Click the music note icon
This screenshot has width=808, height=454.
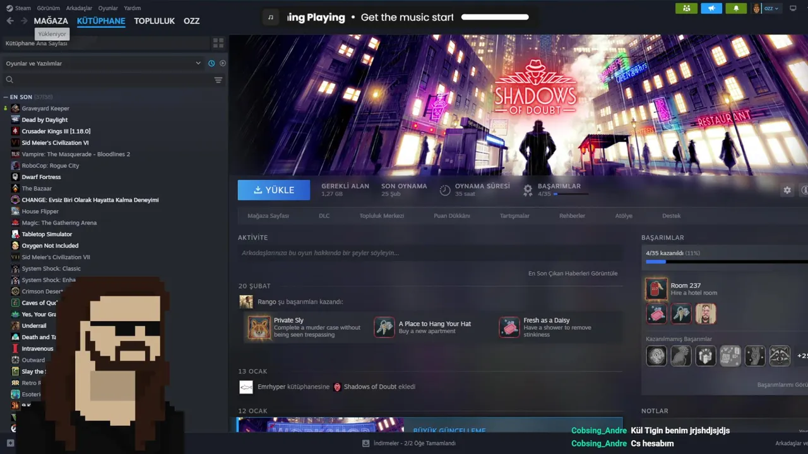(x=271, y=17)
